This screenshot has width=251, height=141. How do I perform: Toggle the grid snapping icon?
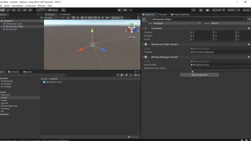[64, 10]
